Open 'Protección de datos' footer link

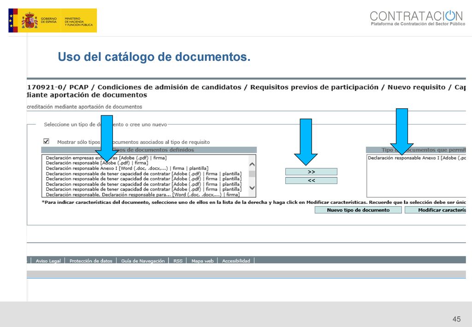coord(91,261)
